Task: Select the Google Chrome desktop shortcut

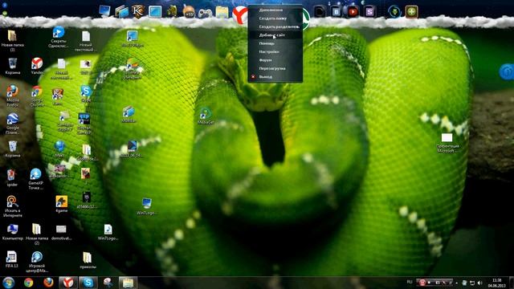Action: (x=37, y=96)
